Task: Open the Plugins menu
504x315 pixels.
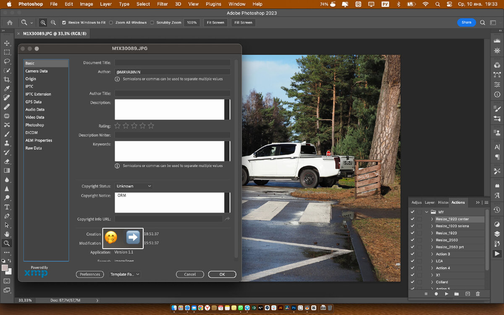Action: [x=213, y=4]
